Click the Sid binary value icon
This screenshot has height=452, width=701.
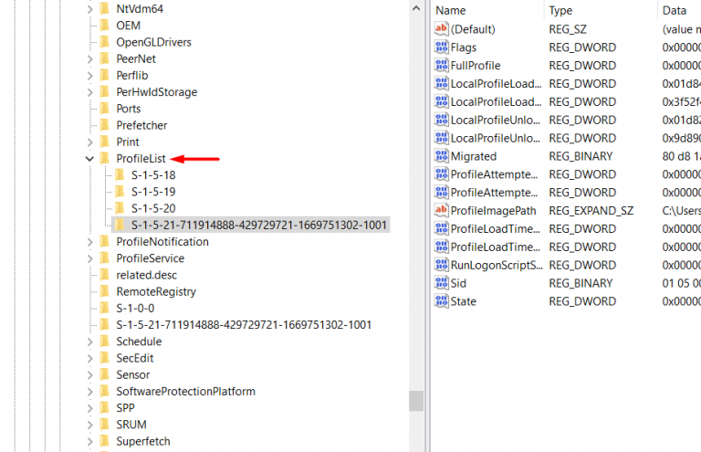point(441,283)
